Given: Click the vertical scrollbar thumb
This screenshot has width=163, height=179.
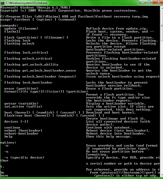Looking at the screenshot, I should (162, 26).
